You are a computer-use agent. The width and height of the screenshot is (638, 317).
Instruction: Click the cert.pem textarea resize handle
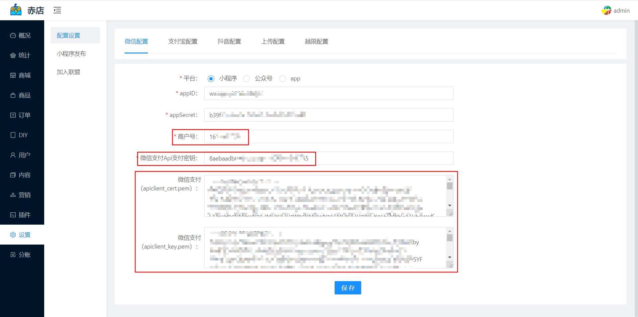pyautogui.click(x=450, y=213)
